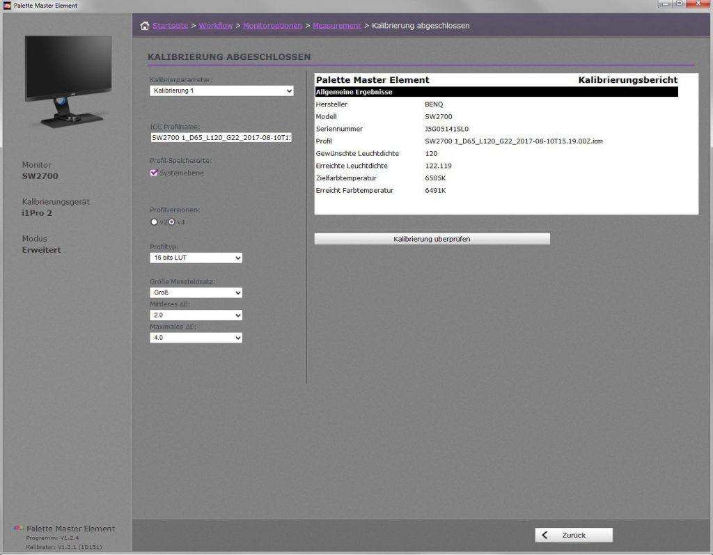This screenshot has height=555, width=713.
Task: Click the Palette Master Element logo at bottom left
Action: pyautogui.click(x=18, y=528)
